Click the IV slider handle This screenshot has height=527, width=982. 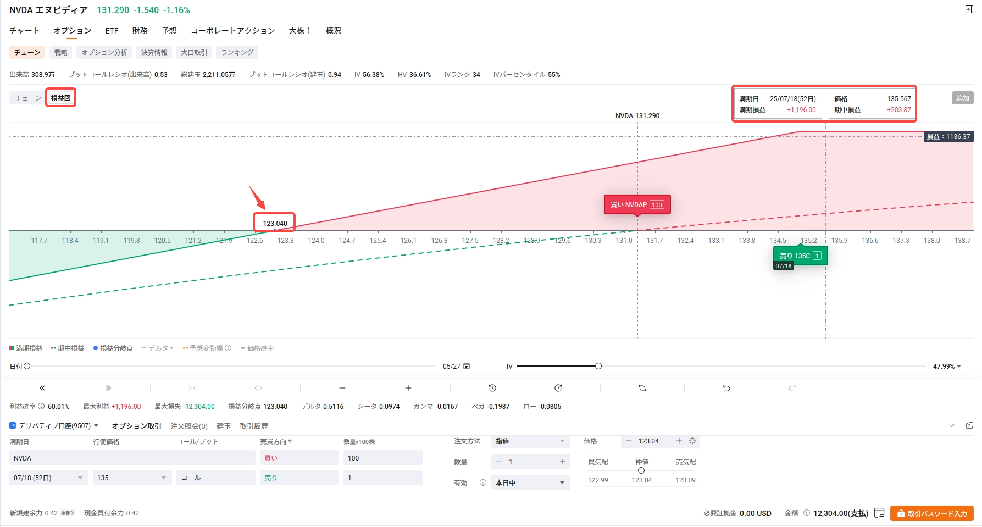(x=598, y=366)
